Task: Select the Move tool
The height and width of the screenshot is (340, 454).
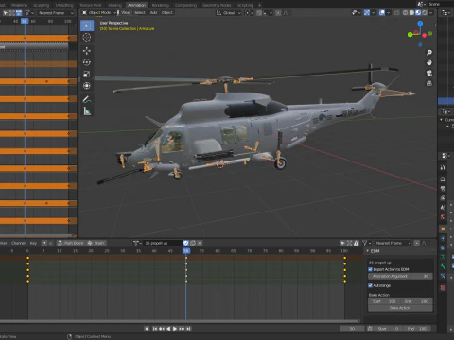Action: tap(87, 51)
